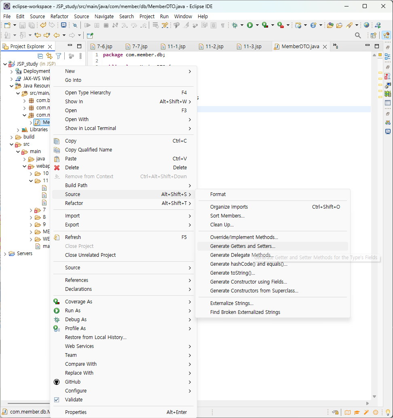Image resolution: width=393 pixels, height=418 pixels.
Task: Show hidden editor tabs list »8
Action: click(336, 47)
